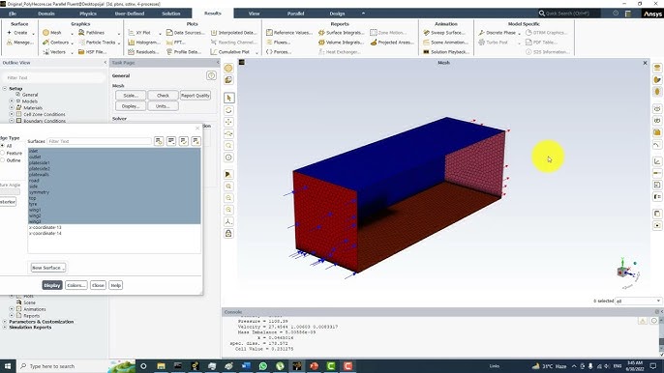Click the console vertical scrollbar
Viewport: 664px width, 373px height.
(x=661, y=336)
